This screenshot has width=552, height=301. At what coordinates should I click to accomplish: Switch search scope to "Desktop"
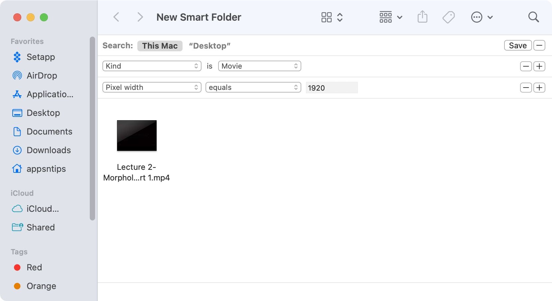[x=209, y=46]
